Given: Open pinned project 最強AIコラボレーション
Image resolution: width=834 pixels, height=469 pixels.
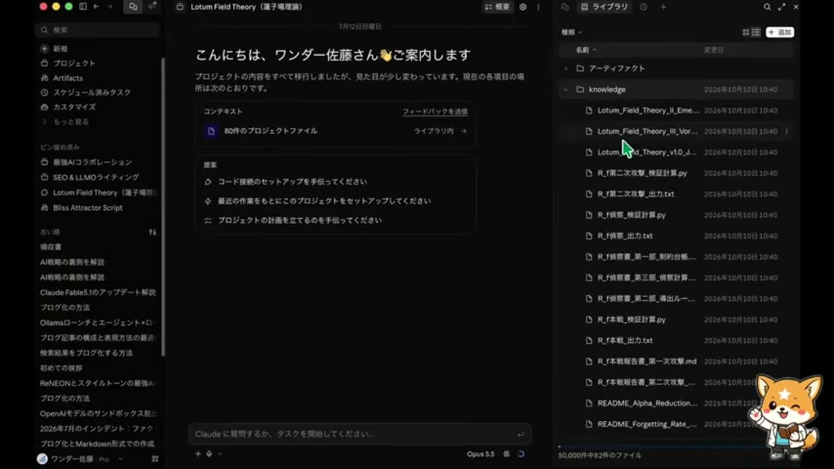Looking at the screenshot, I should [86, 162].
